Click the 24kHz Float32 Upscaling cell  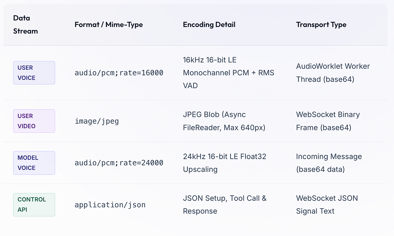point(224,163)
